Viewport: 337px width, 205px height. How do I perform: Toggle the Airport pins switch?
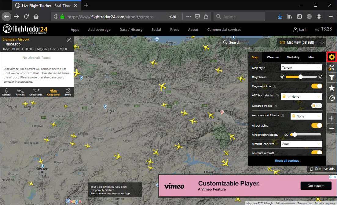click(x=317, y=125)
